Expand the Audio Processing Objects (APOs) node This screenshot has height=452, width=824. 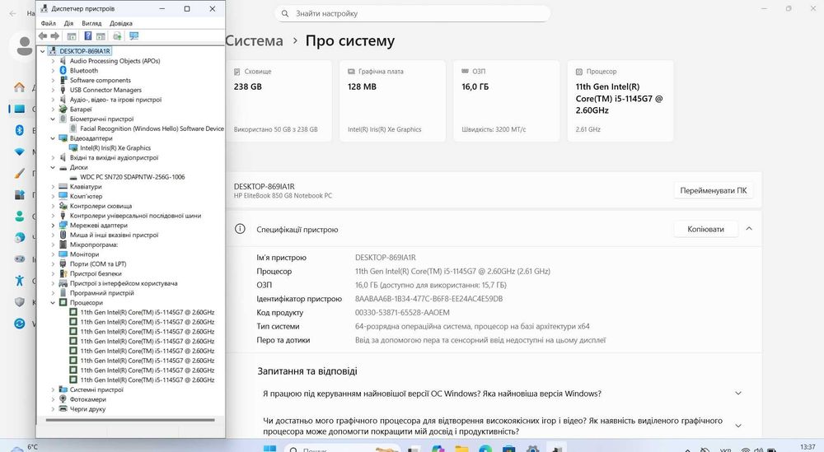pos(53,61)
